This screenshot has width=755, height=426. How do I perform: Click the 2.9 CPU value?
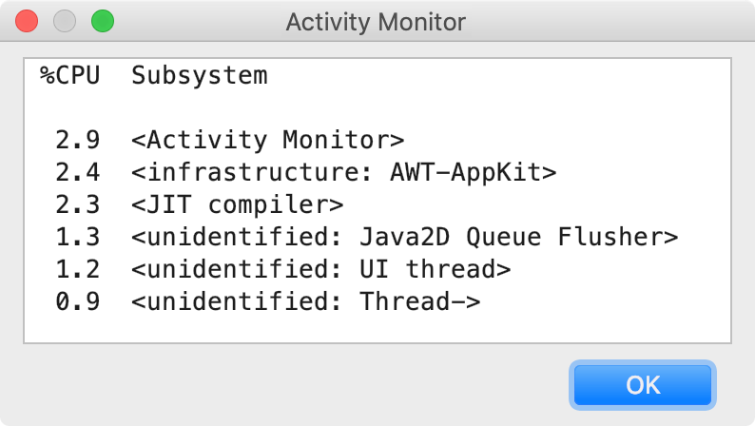pyautogui.click(x=77, y=140)
